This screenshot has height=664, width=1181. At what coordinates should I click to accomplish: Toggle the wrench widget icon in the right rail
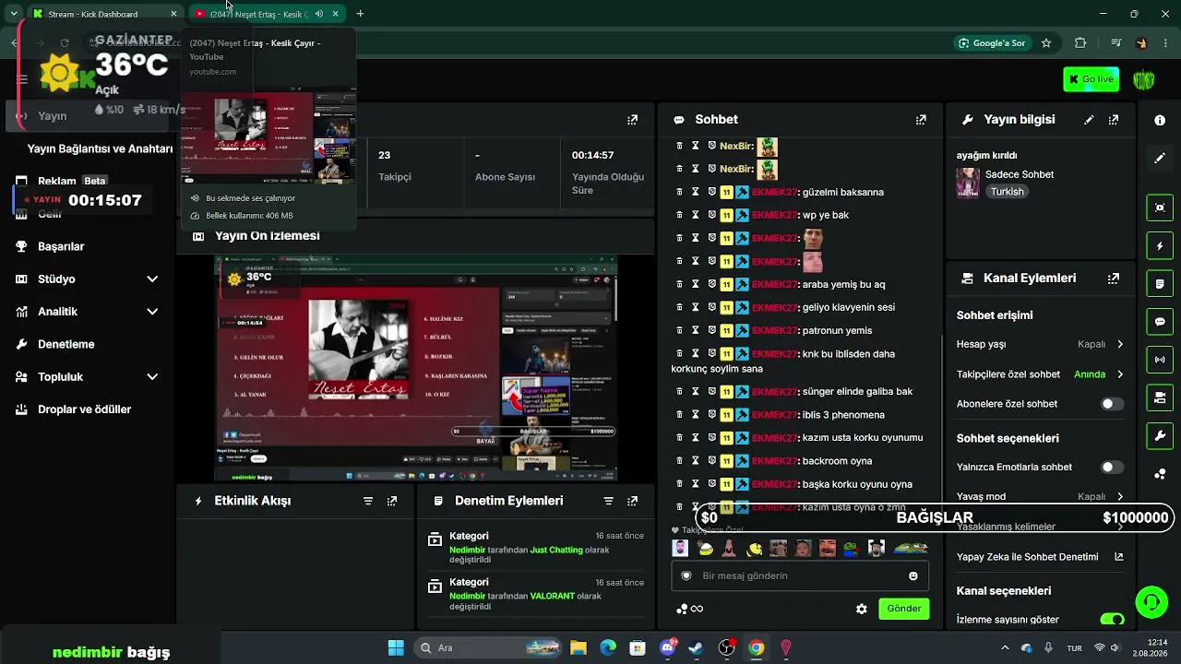[x=1160, y=435]
